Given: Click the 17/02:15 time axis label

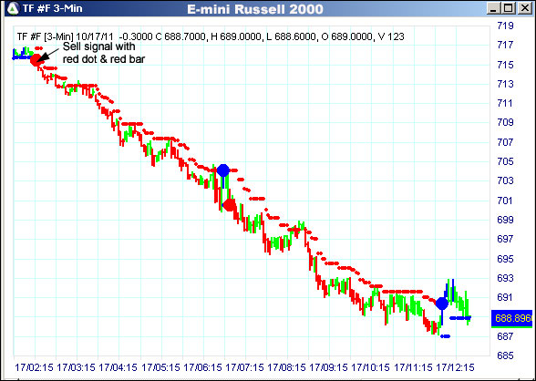Looking at the screenshot, I should pos(35,367).
